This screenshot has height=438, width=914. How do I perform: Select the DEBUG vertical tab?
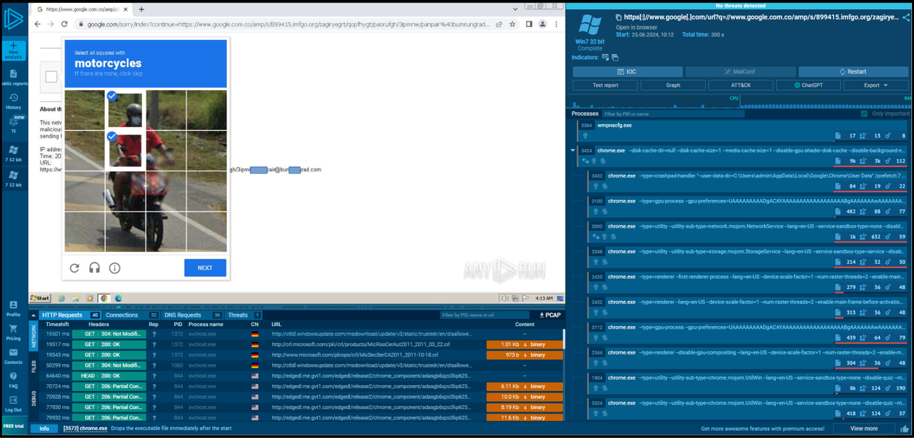pos(34,399)
